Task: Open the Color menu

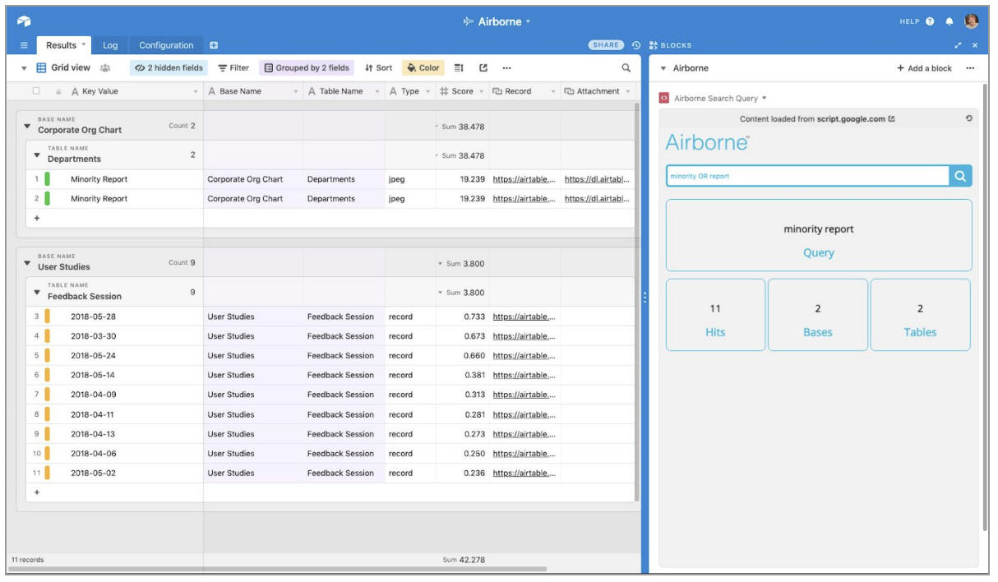Action: [423, 68]
